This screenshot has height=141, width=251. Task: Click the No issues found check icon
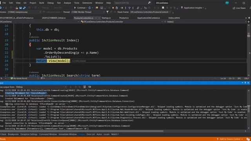point(12,78)
